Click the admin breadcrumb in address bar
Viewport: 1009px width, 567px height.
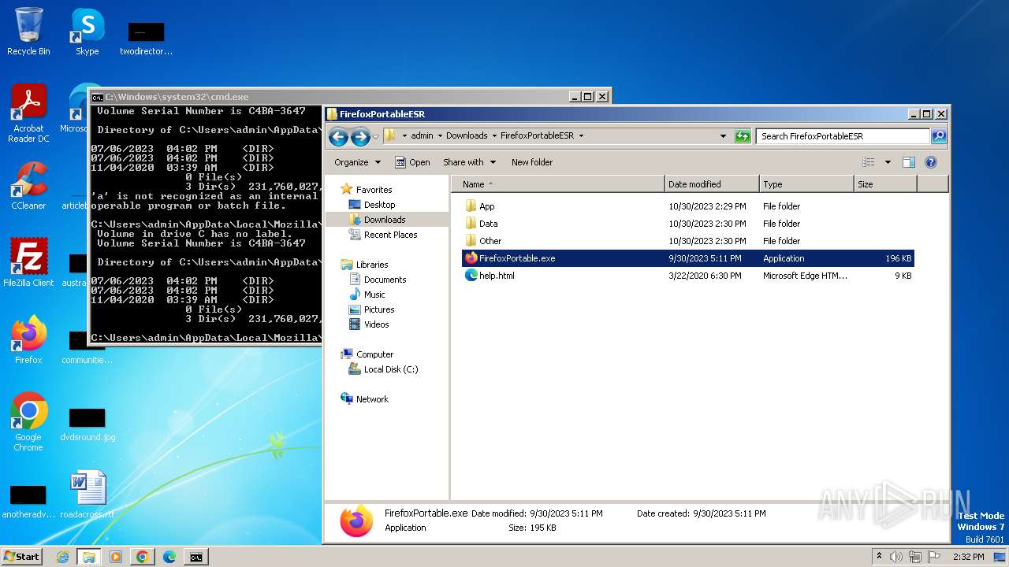(x=422, y=136)
